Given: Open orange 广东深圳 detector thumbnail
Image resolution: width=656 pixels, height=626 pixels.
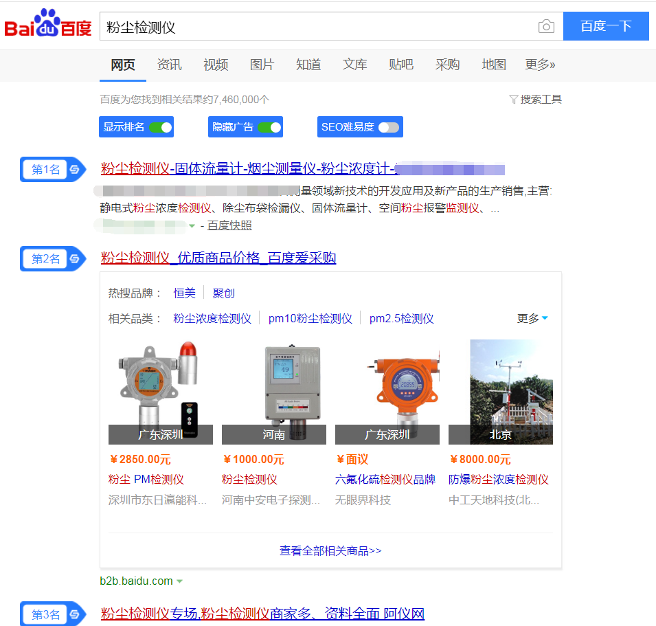Looking at the screenshot, I should point(387,392).
